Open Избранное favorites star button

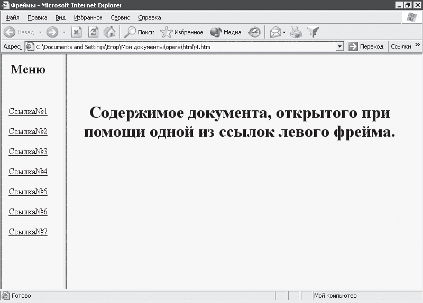(182, 32)
